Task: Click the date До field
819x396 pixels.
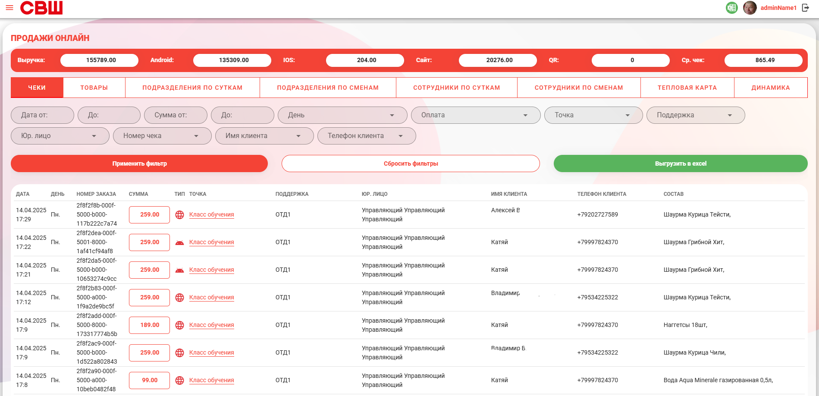Action: (109, 115)
